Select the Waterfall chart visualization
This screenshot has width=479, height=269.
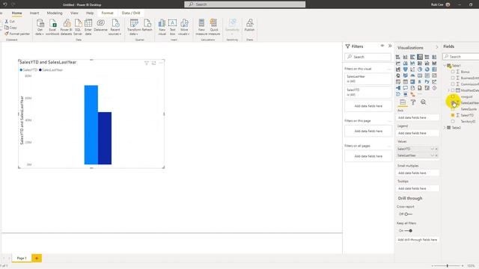[397, 69]
